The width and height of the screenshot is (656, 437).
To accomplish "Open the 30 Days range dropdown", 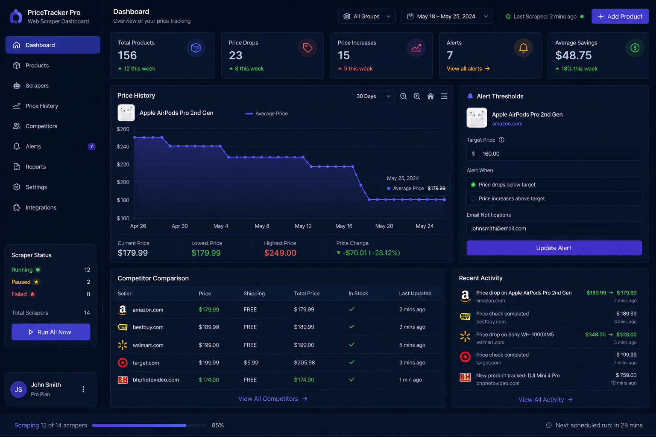I will (x=373, y=96).
